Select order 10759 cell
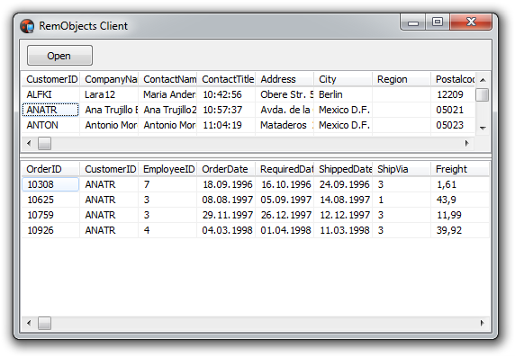Viewport: 515px width, 356px height. (50, 215)
